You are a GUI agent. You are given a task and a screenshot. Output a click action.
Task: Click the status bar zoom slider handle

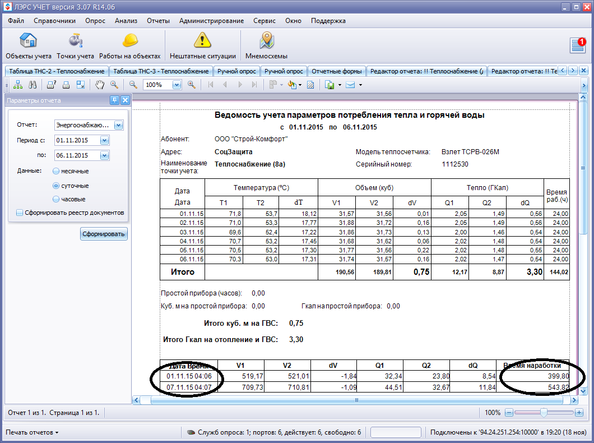tap(544, 413)
